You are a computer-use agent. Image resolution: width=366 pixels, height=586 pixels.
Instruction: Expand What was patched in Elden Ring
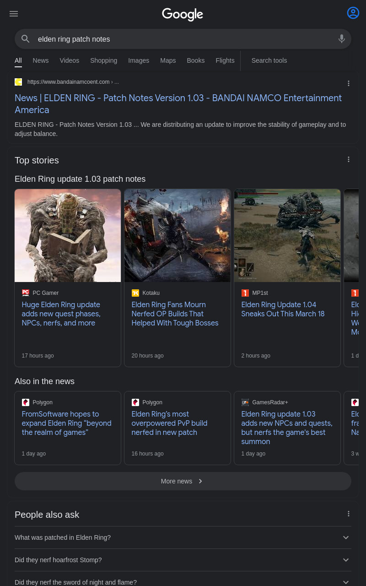183,537
